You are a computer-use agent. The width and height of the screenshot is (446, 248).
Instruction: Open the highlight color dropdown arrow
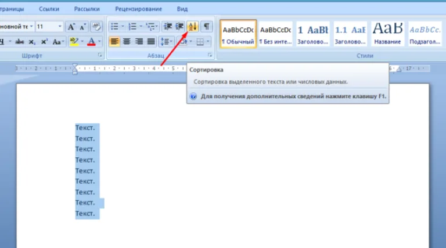click(x=82, y=42)
